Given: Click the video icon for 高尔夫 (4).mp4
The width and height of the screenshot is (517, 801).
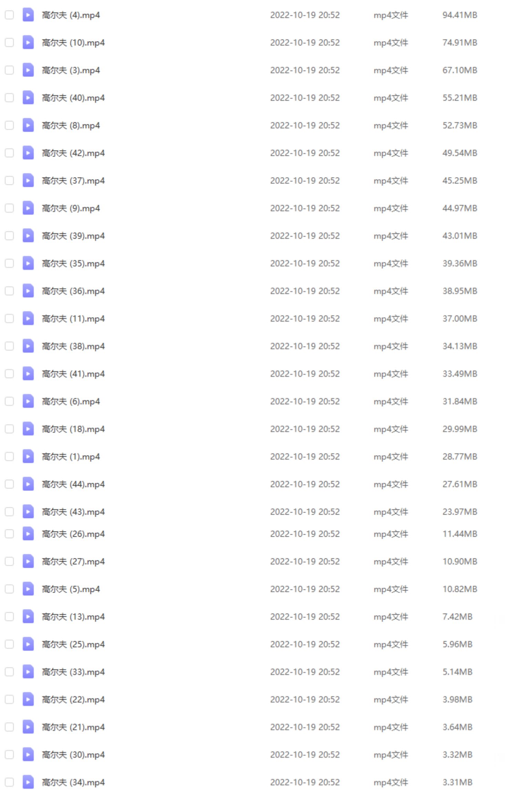Looking at the screenshot, I should click(x=28, y=15).
